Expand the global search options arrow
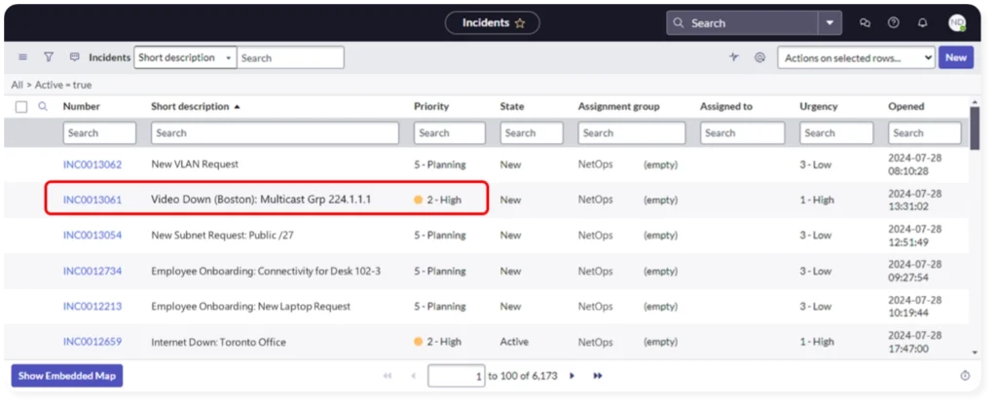This screenshot has height=406, width=997. (830, 23)
